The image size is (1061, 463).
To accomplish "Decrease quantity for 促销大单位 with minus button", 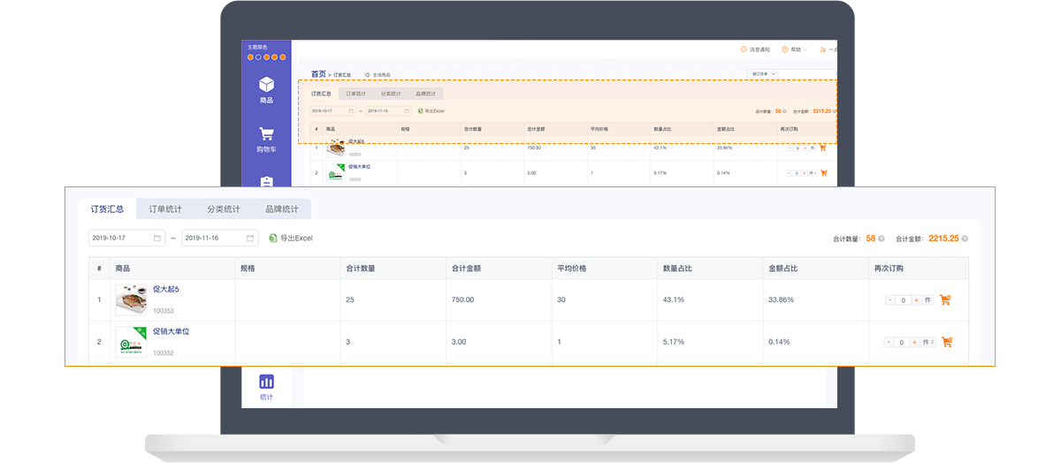I will tap(889, 342).
